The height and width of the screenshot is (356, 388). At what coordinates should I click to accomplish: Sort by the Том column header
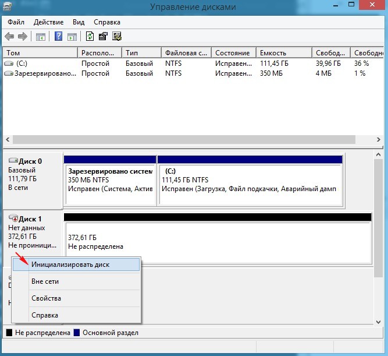click(40, 52)
